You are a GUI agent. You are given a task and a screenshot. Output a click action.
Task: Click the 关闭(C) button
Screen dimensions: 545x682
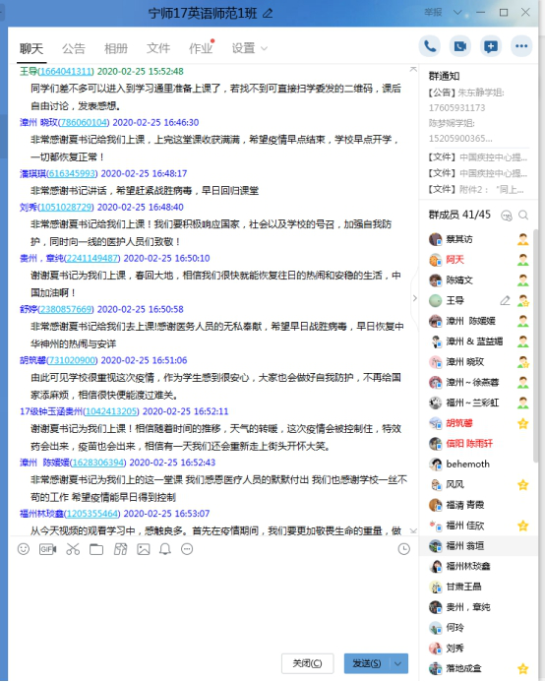(308, 663)
